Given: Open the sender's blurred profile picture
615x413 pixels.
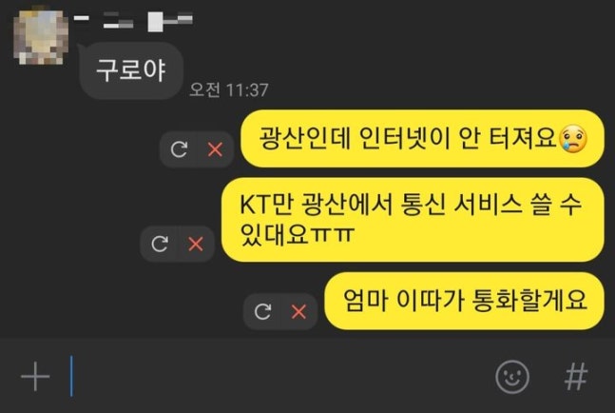Looking at the screenshot, I should point(41,36).
